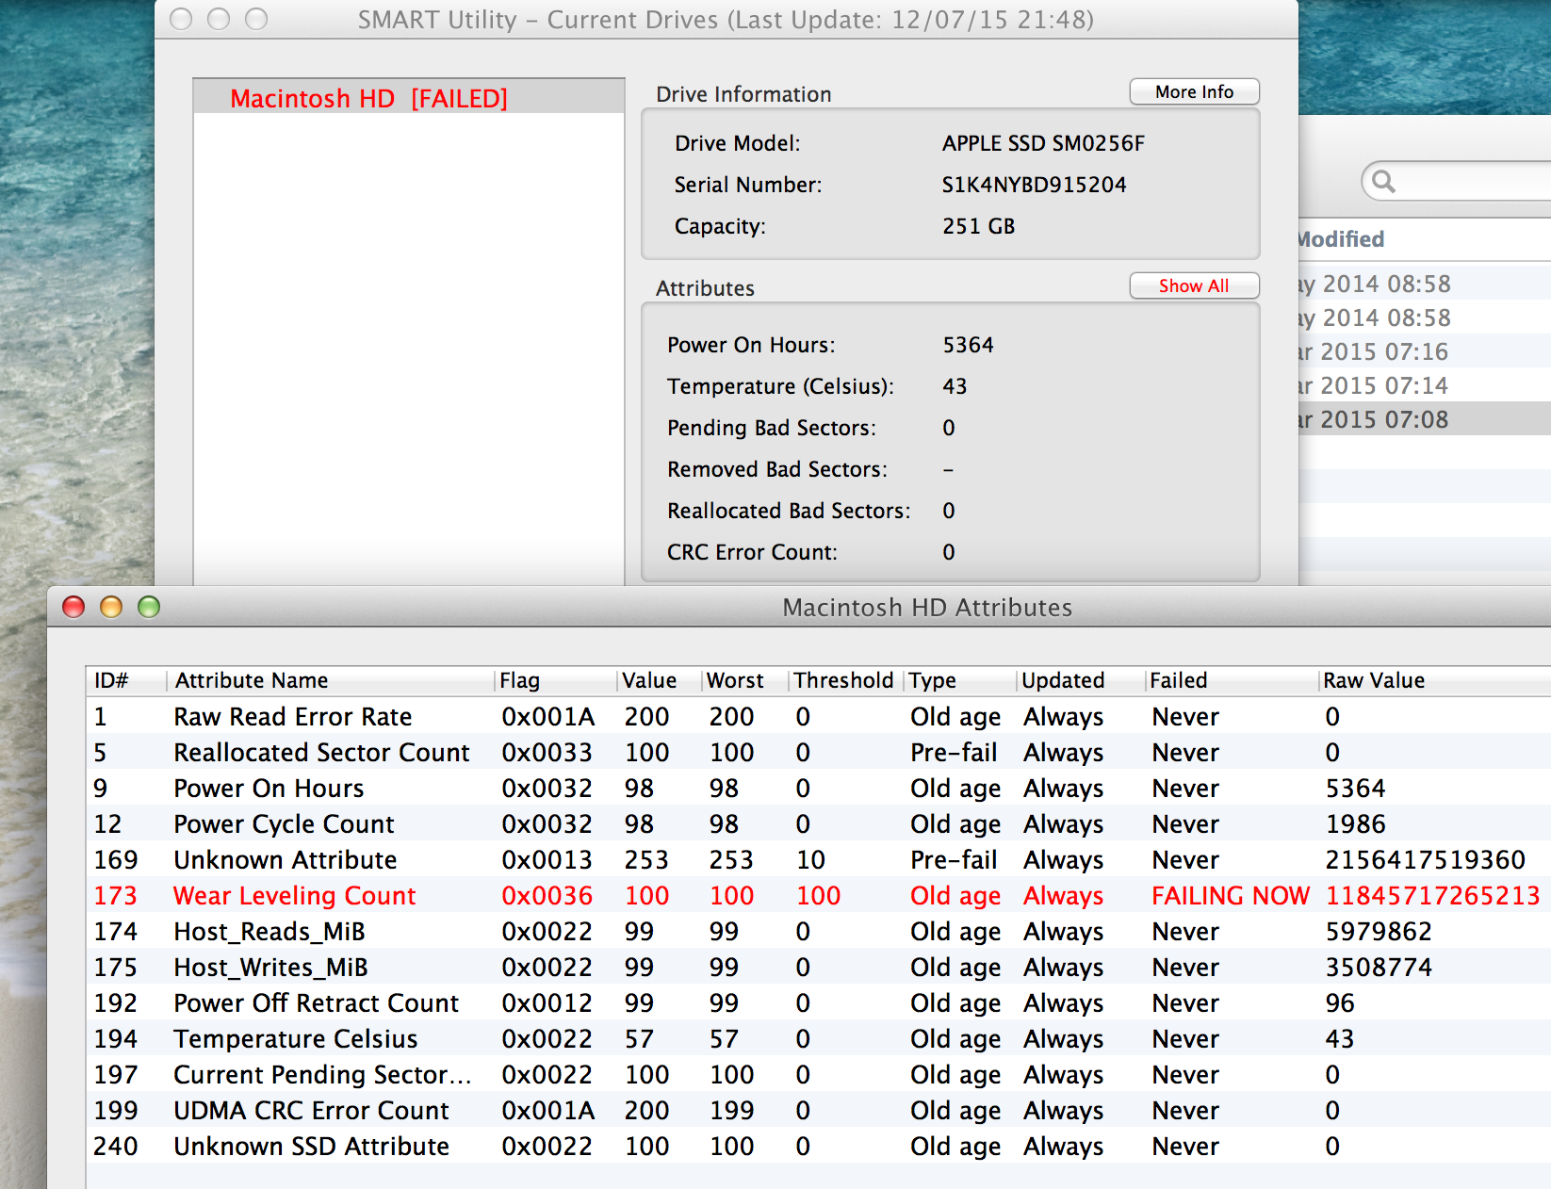Click the red Show All button

point(1194,286)
